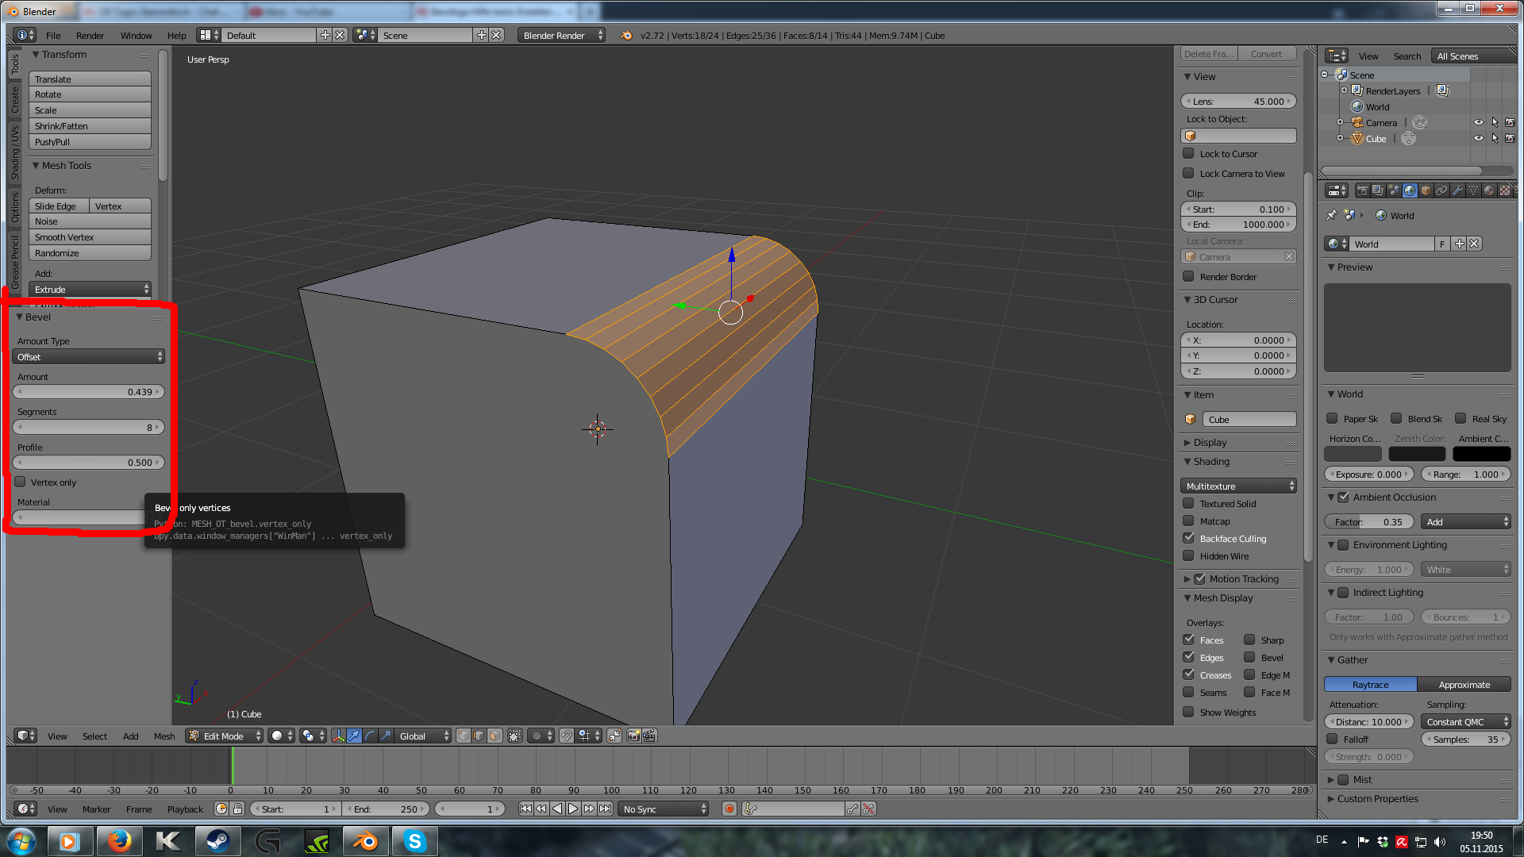Image resolution: width=1524 pixels, height=857 pixels.
Task: Open the Mesh menu in viewport header
Action: pos(164,736)
